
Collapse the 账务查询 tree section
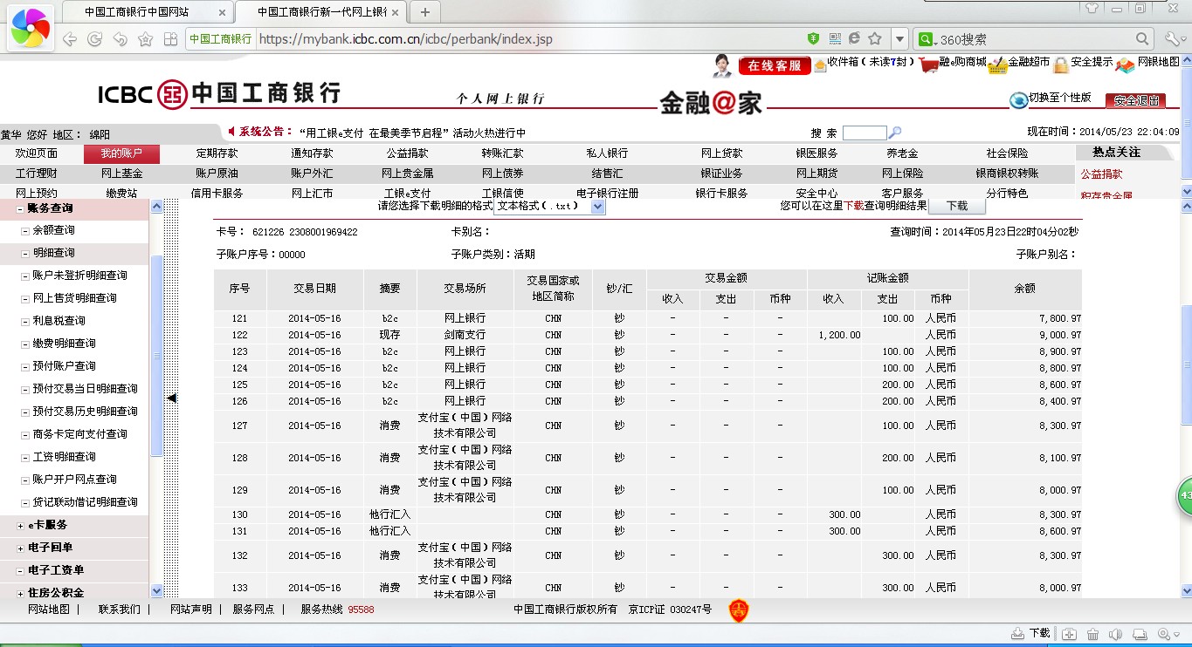[x=21, y=208]
